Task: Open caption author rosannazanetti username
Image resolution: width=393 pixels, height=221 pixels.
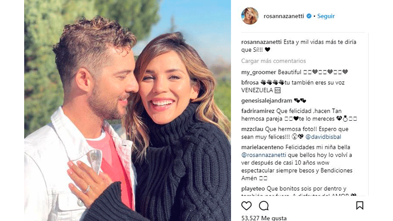Action: [x=261, y=42]
